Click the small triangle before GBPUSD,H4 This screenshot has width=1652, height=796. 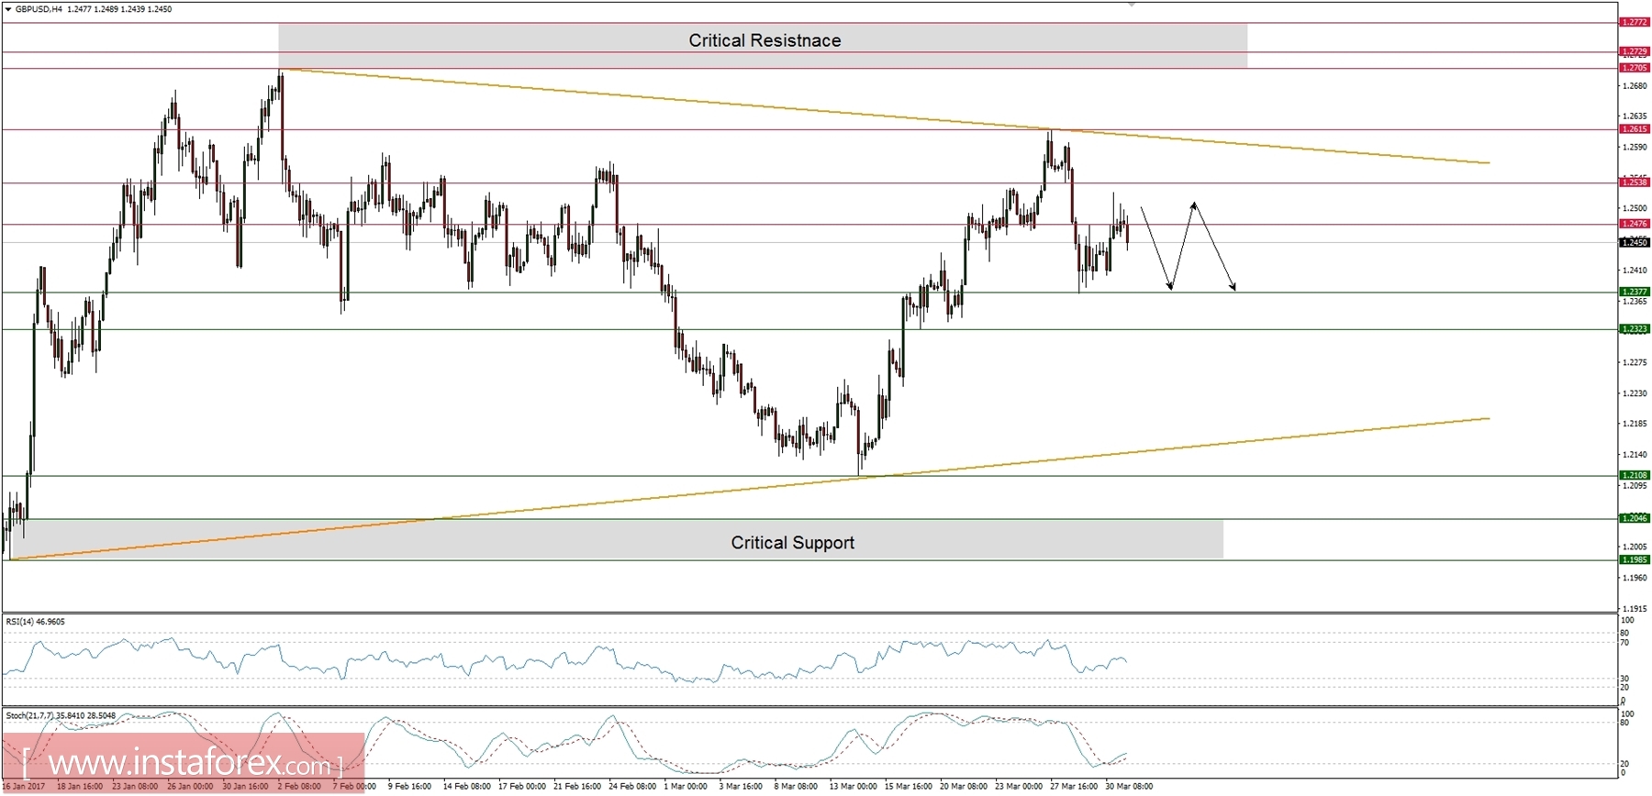(x=8, y=9)
